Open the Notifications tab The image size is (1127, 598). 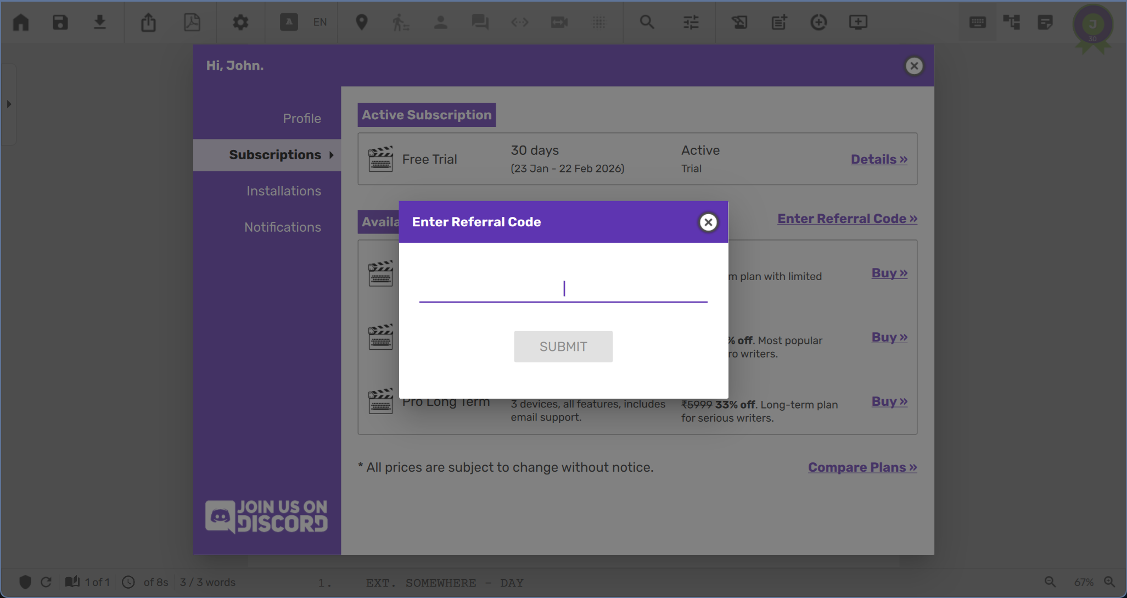pos(283,227)
